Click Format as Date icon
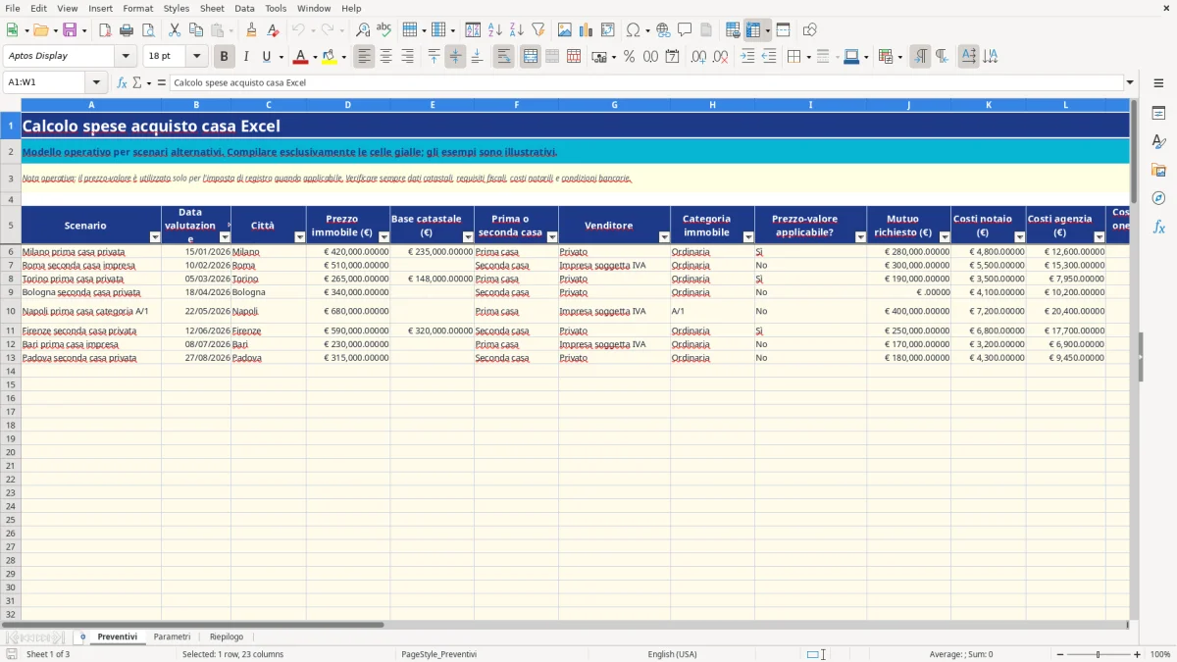1177x662 pixels. click(672, 57)
